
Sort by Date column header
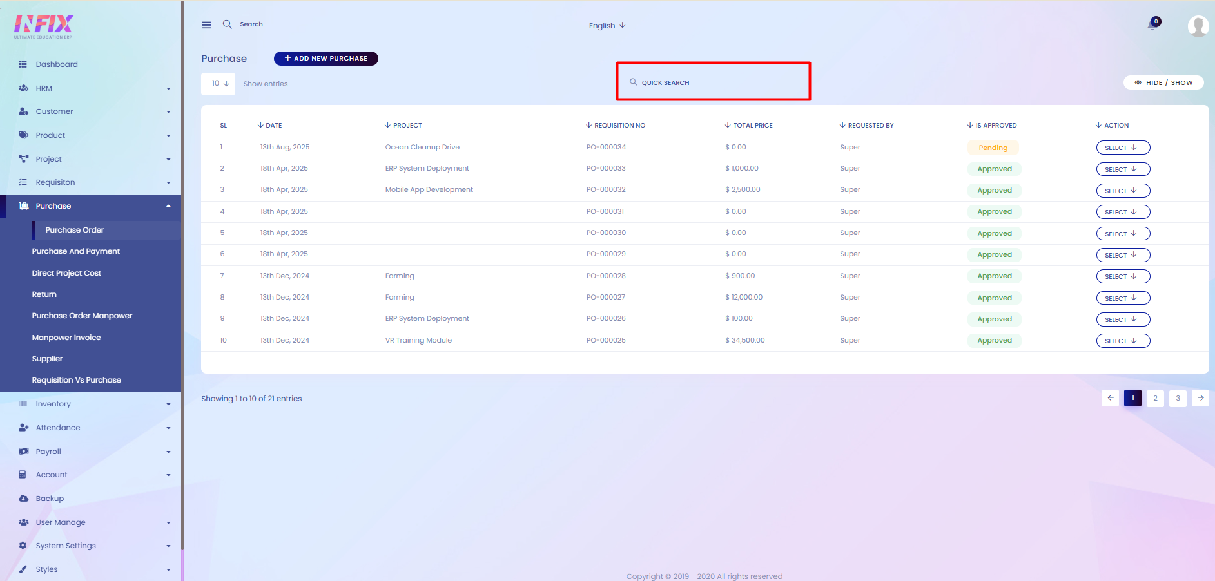click(x=269, y=125)
